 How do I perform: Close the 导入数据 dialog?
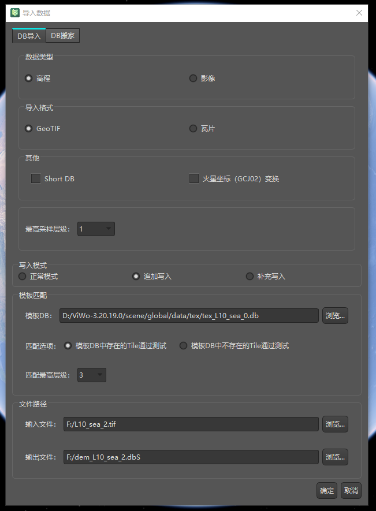(359, 13)
